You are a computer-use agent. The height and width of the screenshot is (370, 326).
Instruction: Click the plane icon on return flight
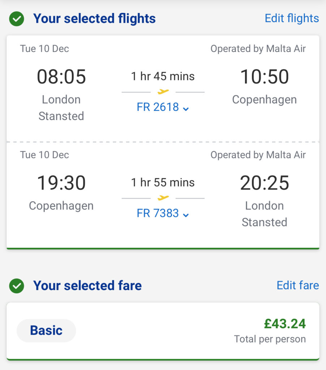(x=163, y=198)
